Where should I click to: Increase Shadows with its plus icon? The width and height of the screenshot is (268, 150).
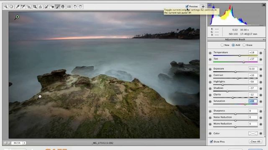pyautogui.click(x=260, y=89)
